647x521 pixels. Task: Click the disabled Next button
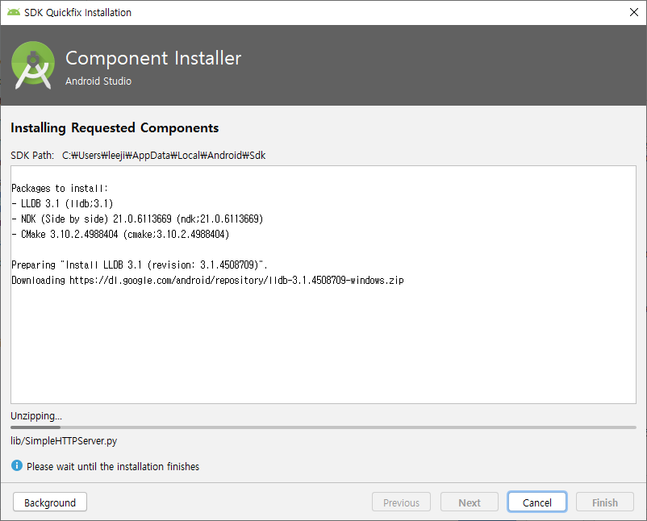click(469, 502)
